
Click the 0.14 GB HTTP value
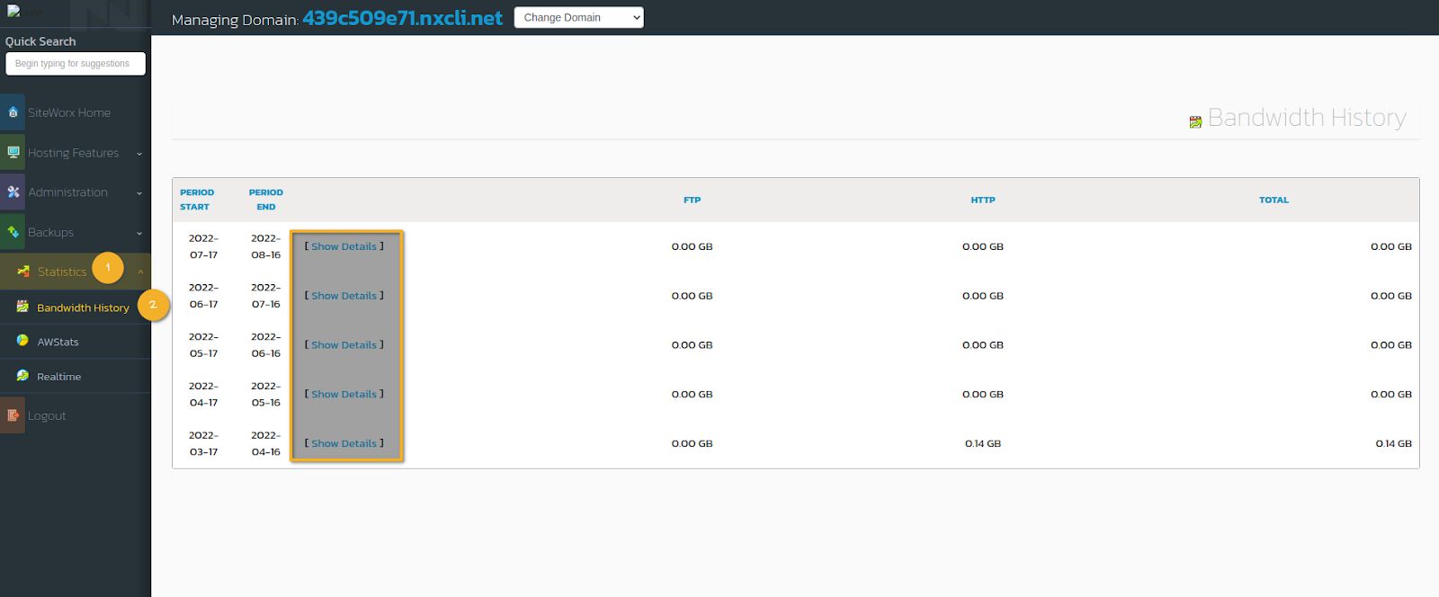point(983,443)
